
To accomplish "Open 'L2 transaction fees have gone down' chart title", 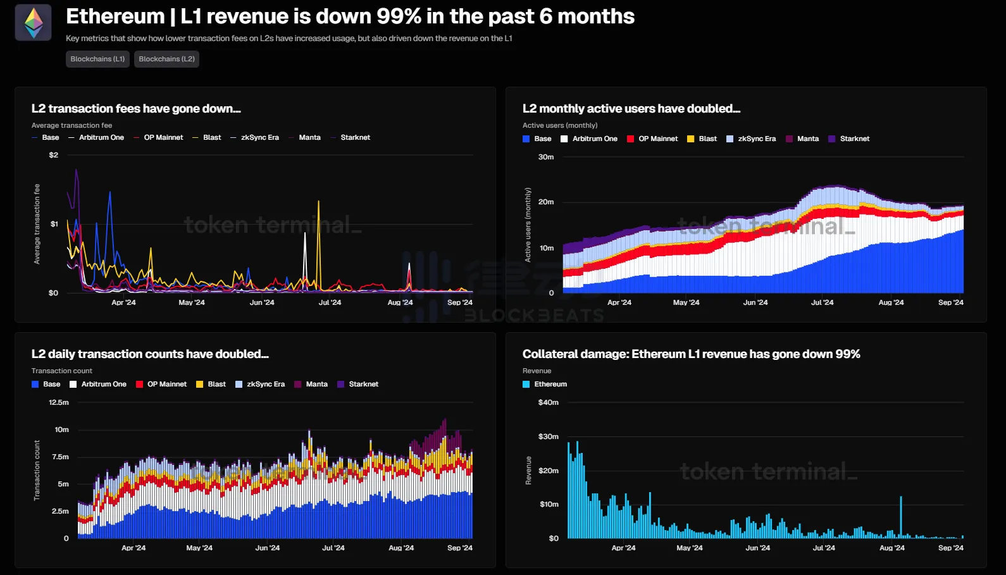I will [136, 109].
